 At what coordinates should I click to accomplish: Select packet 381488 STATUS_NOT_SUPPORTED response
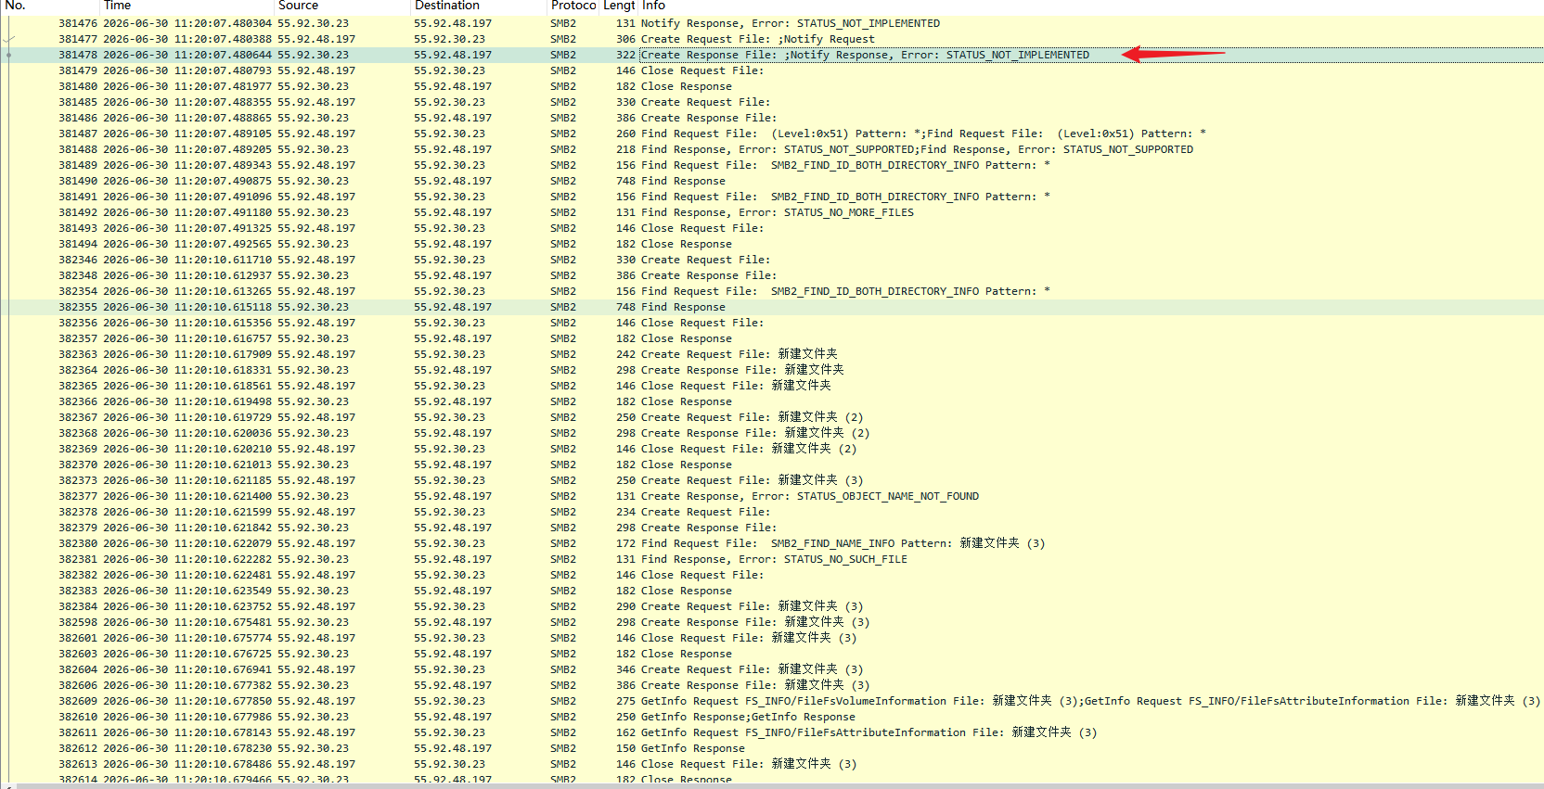pos(772,149)
